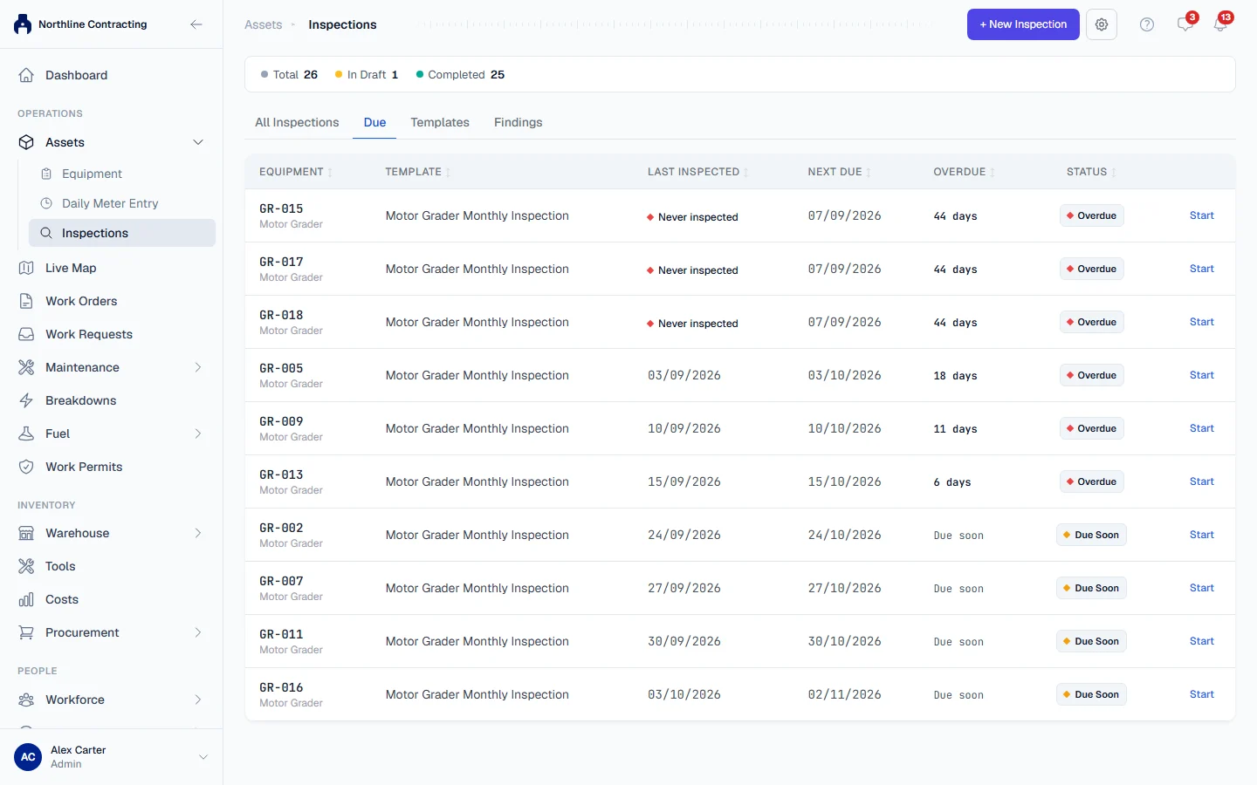Image resolution: width=1257 pixels, height=785 pixels.
Task: Switch to Templates tab
Action: pyautogui.click(x=440, y=122)
